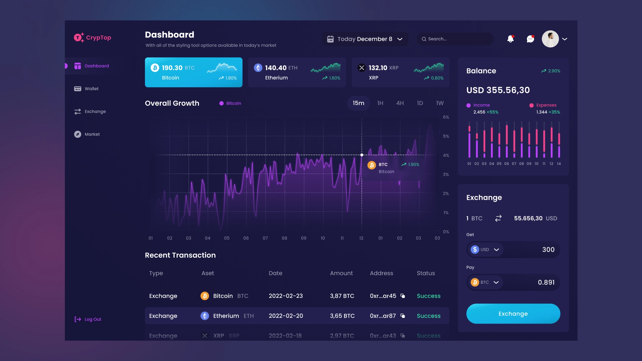Viewport: 642px width, 361px height.
Task: Click the calendar icon next to Today December 8
Action: pyautogui.click(x=331, y=39)
